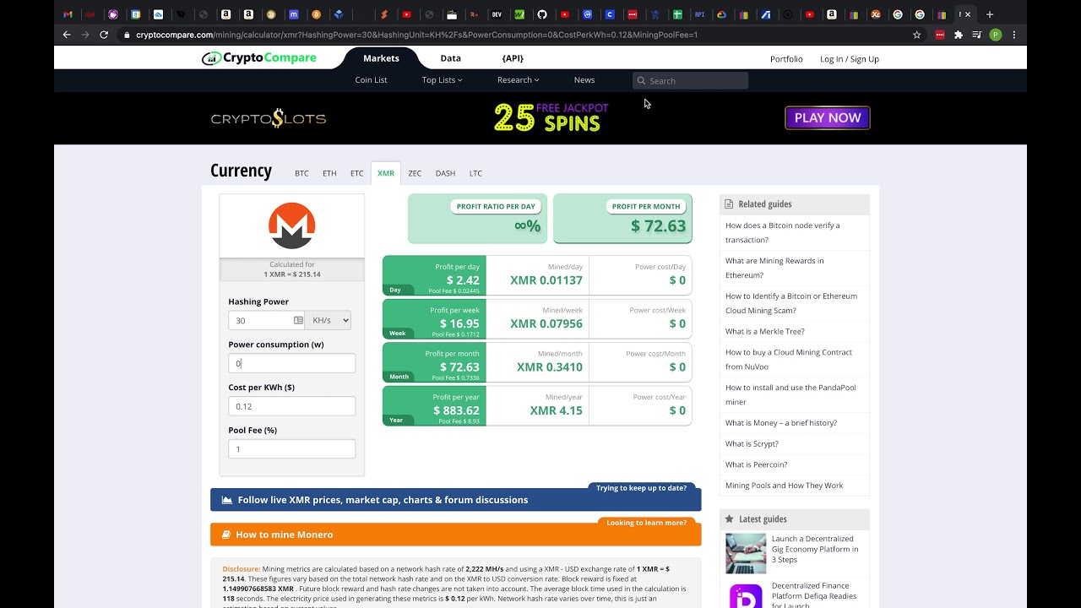Image resolution: width=1081 pixels, height=608 pixels.
Task: Open 'Mining Pools and How They Work'
Action: point(784,486)
